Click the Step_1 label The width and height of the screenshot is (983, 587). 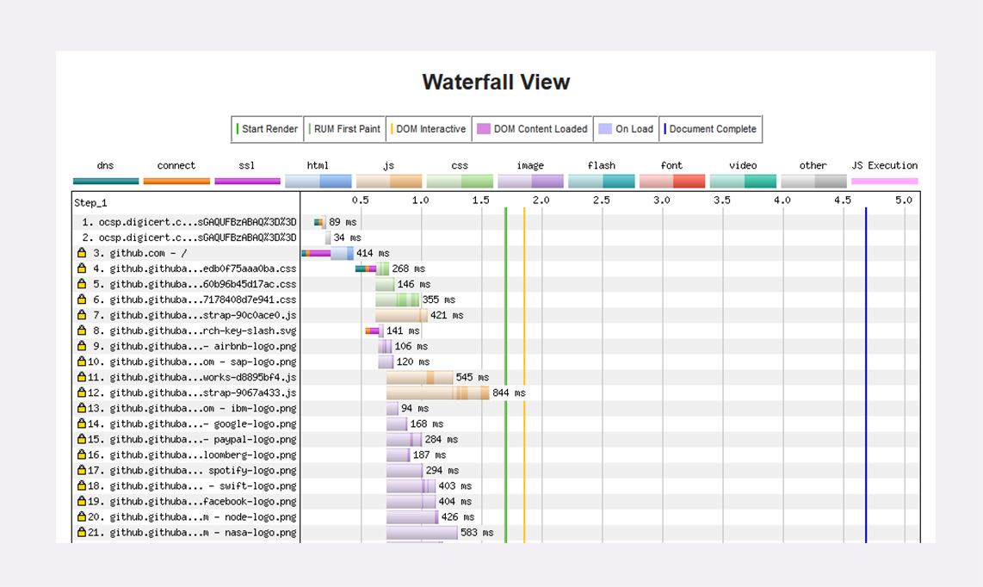click(91, 203)
